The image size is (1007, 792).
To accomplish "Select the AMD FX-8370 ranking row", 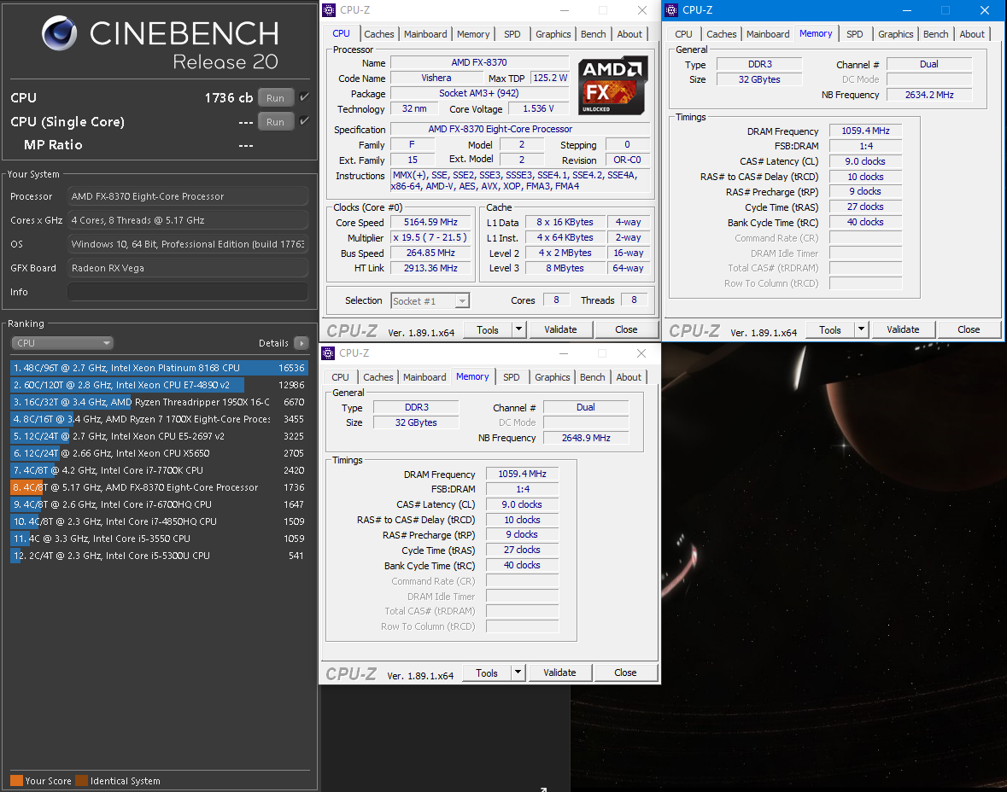I will 159,487.
